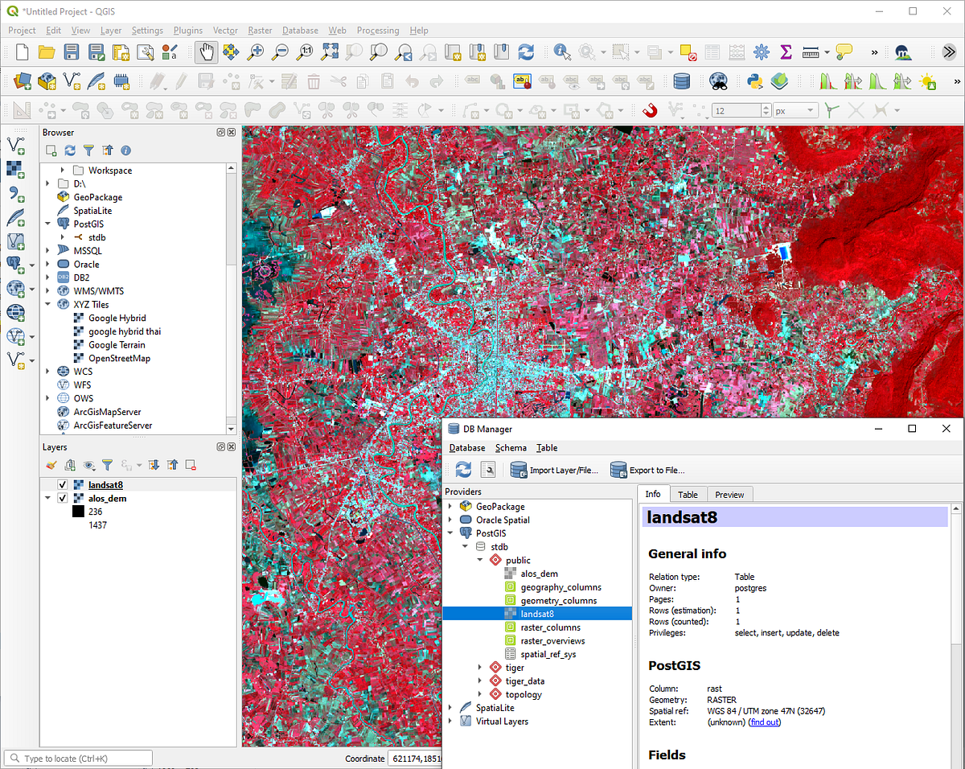Viewport: 965px width, 769px height.
Task: Open the Statistical Summary panel
Action: 786,51
